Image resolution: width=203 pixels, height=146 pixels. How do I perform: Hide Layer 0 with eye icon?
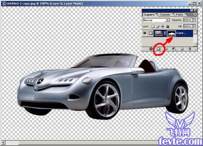click(x=145, y=33)
